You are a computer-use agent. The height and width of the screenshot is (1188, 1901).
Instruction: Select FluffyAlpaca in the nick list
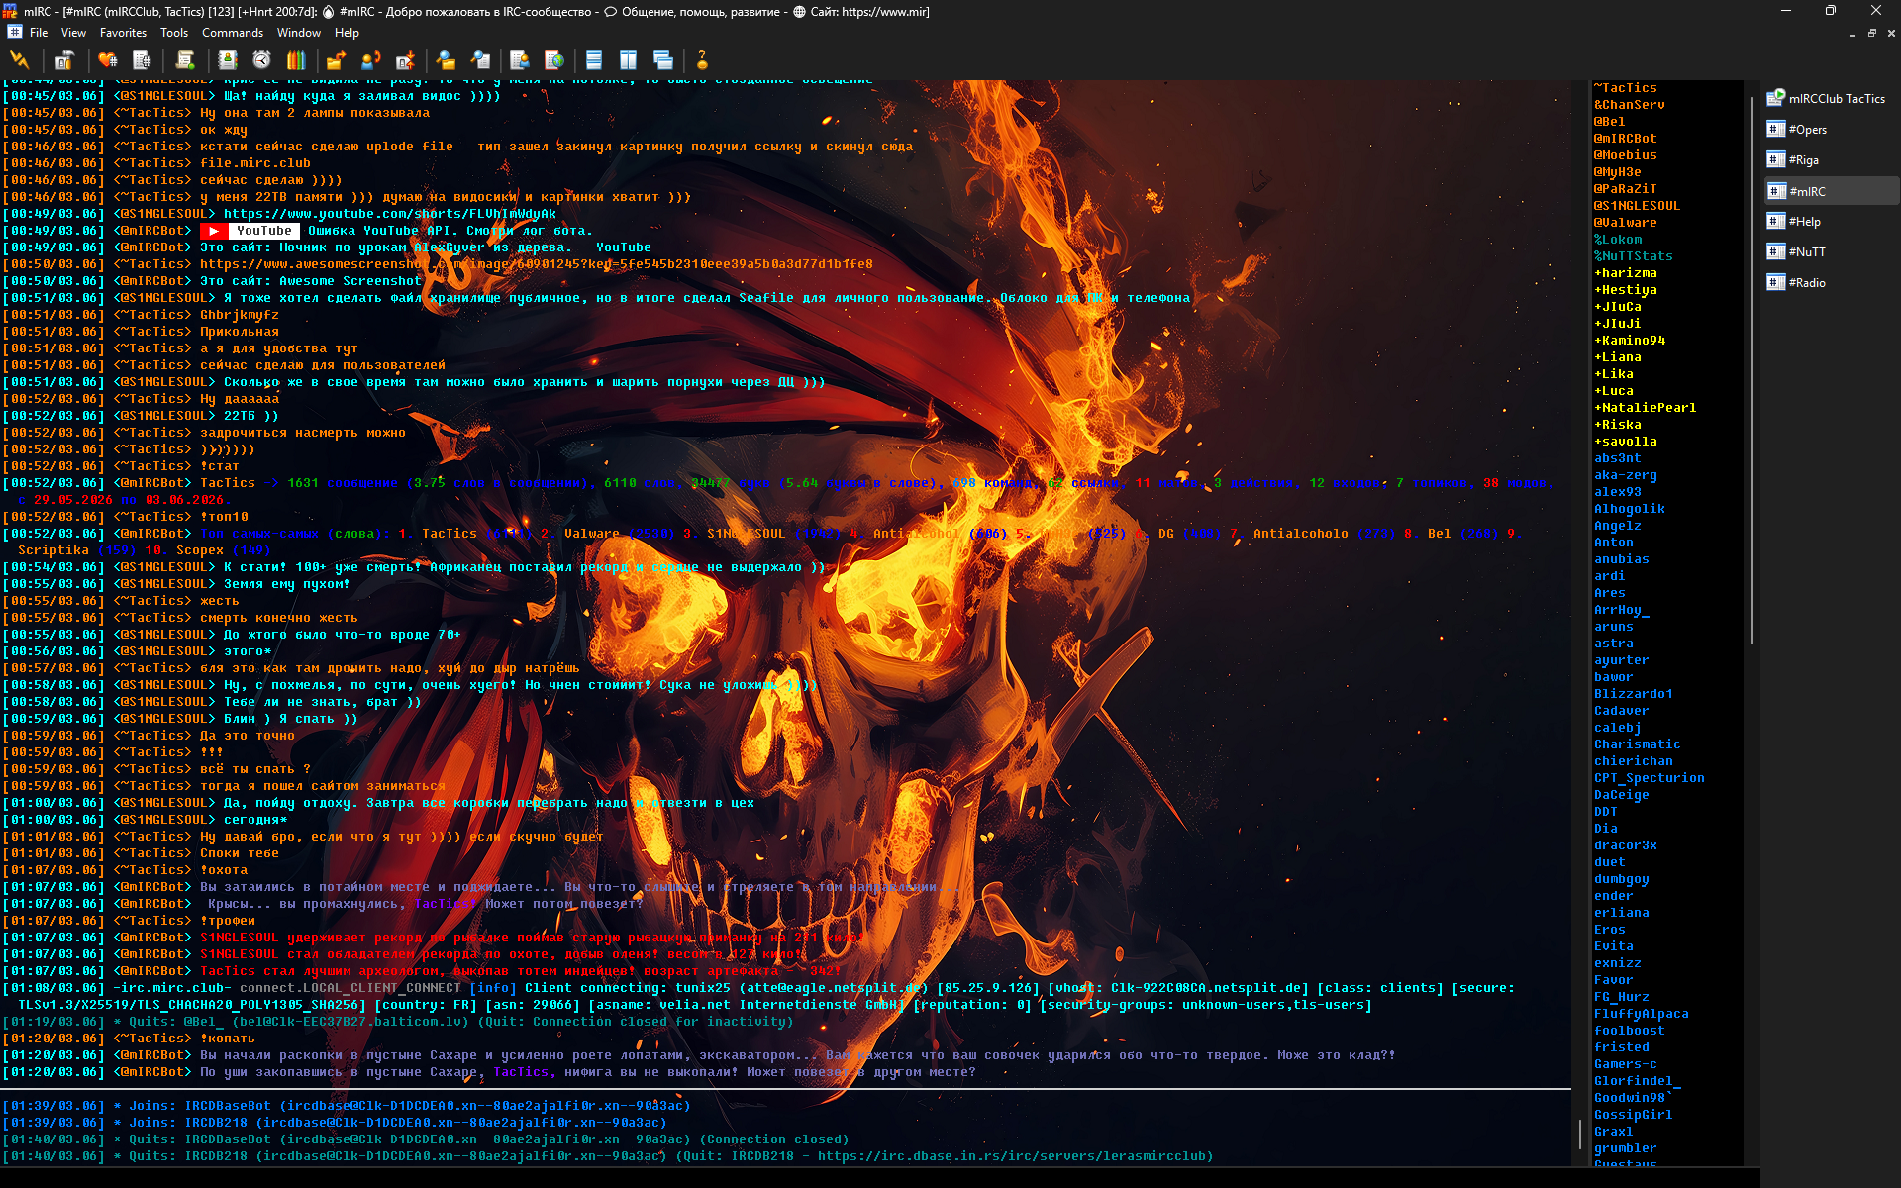1641,1014
